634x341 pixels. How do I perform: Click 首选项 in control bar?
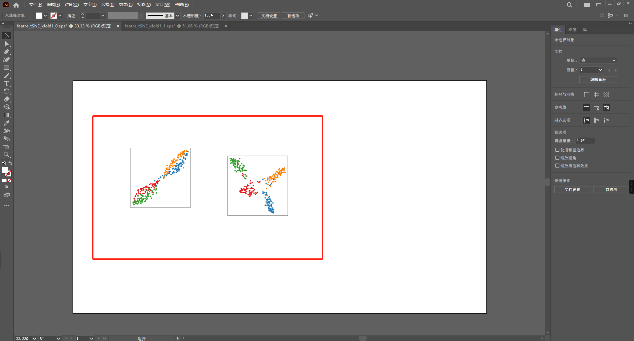point(293,16)
